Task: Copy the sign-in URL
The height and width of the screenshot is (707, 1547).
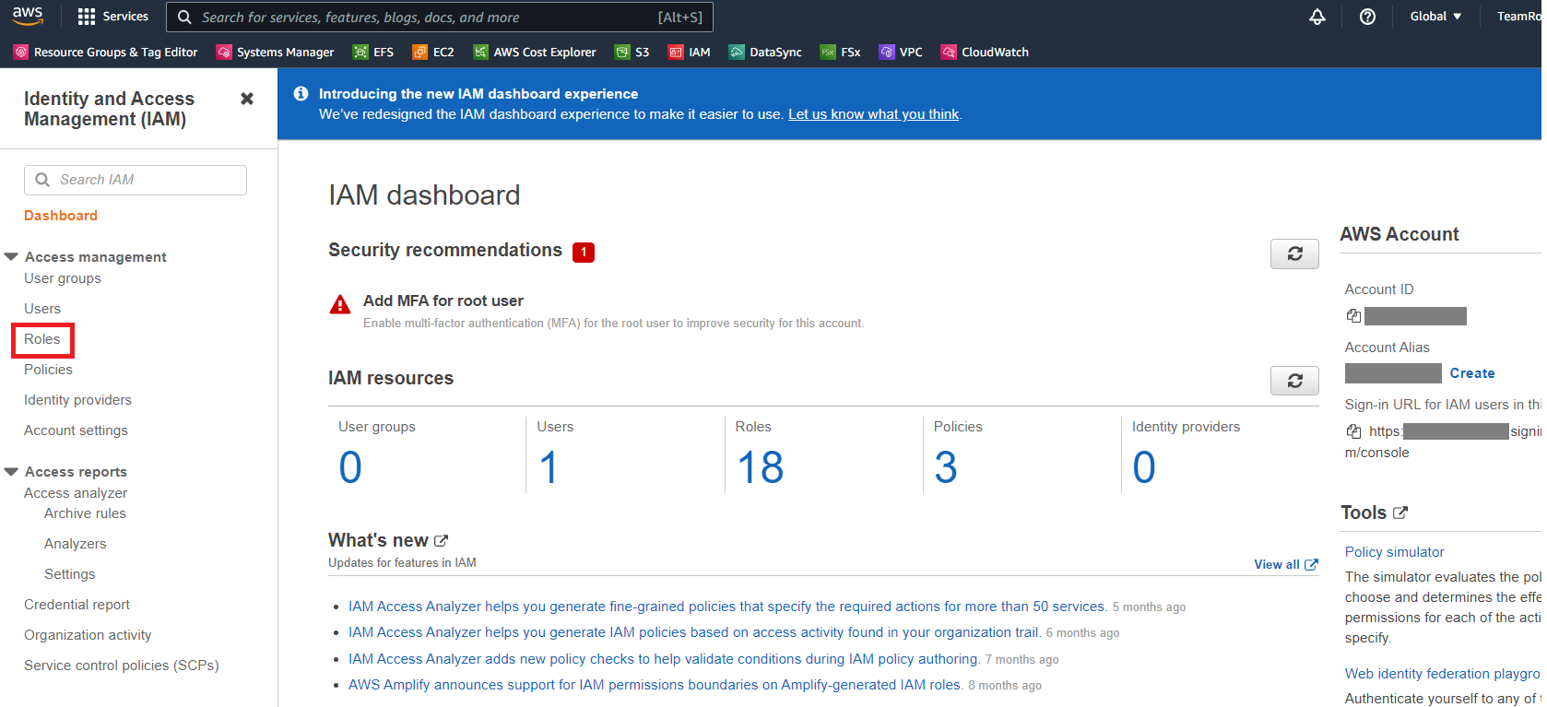Action: pyautogui.click(x=1353, y=431)
